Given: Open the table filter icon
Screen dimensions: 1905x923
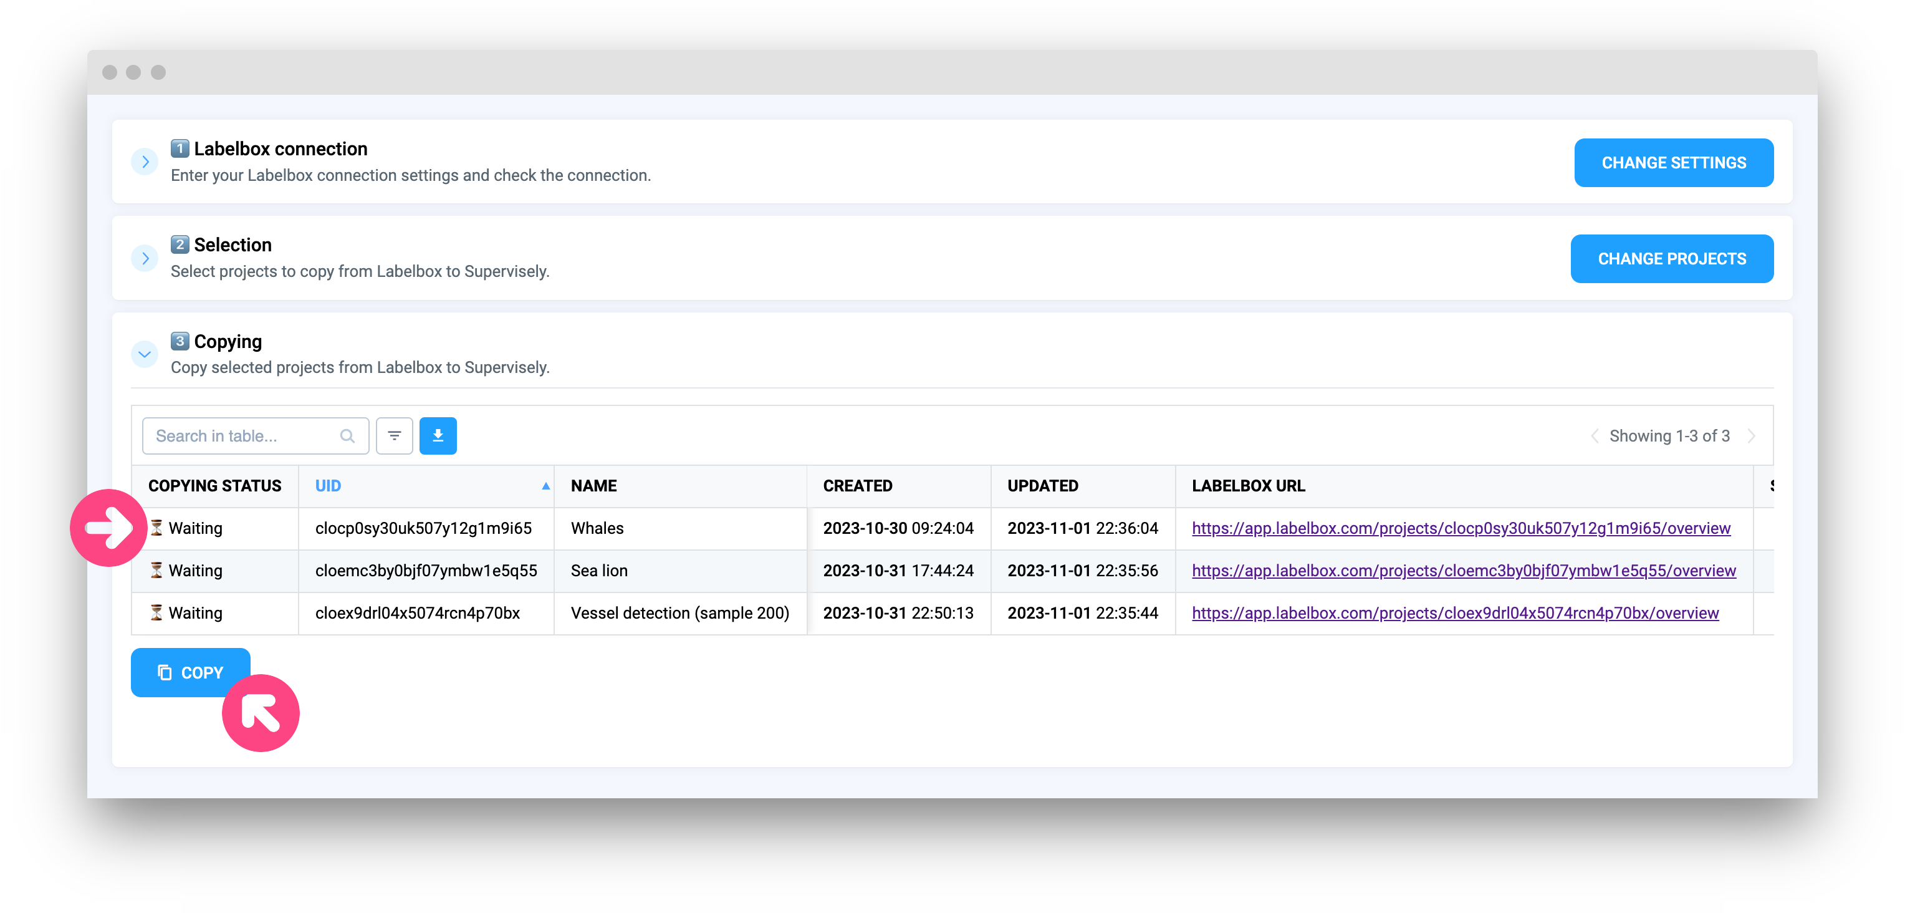Looking at the screenshot, I should click(x=394, y=435).
